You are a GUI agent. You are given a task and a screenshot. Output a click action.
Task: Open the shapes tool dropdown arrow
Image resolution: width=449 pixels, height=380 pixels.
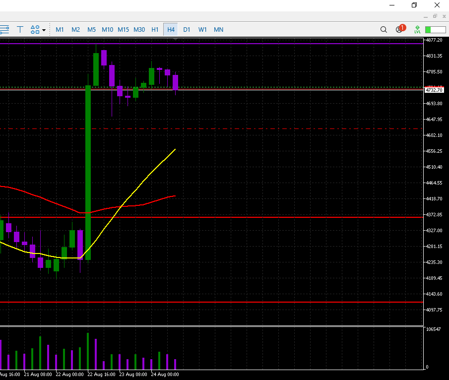click(x=44, y=30)
